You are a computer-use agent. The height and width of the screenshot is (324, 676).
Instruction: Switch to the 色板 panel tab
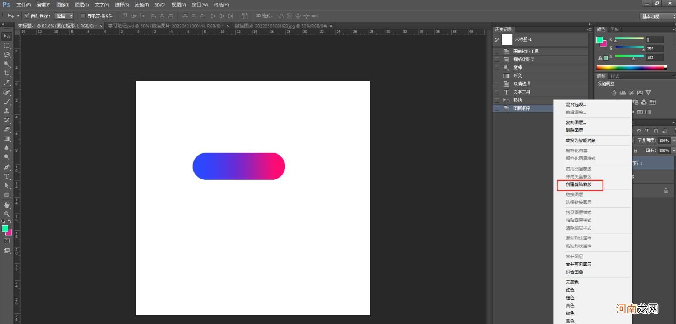click(x=615, y=30)
